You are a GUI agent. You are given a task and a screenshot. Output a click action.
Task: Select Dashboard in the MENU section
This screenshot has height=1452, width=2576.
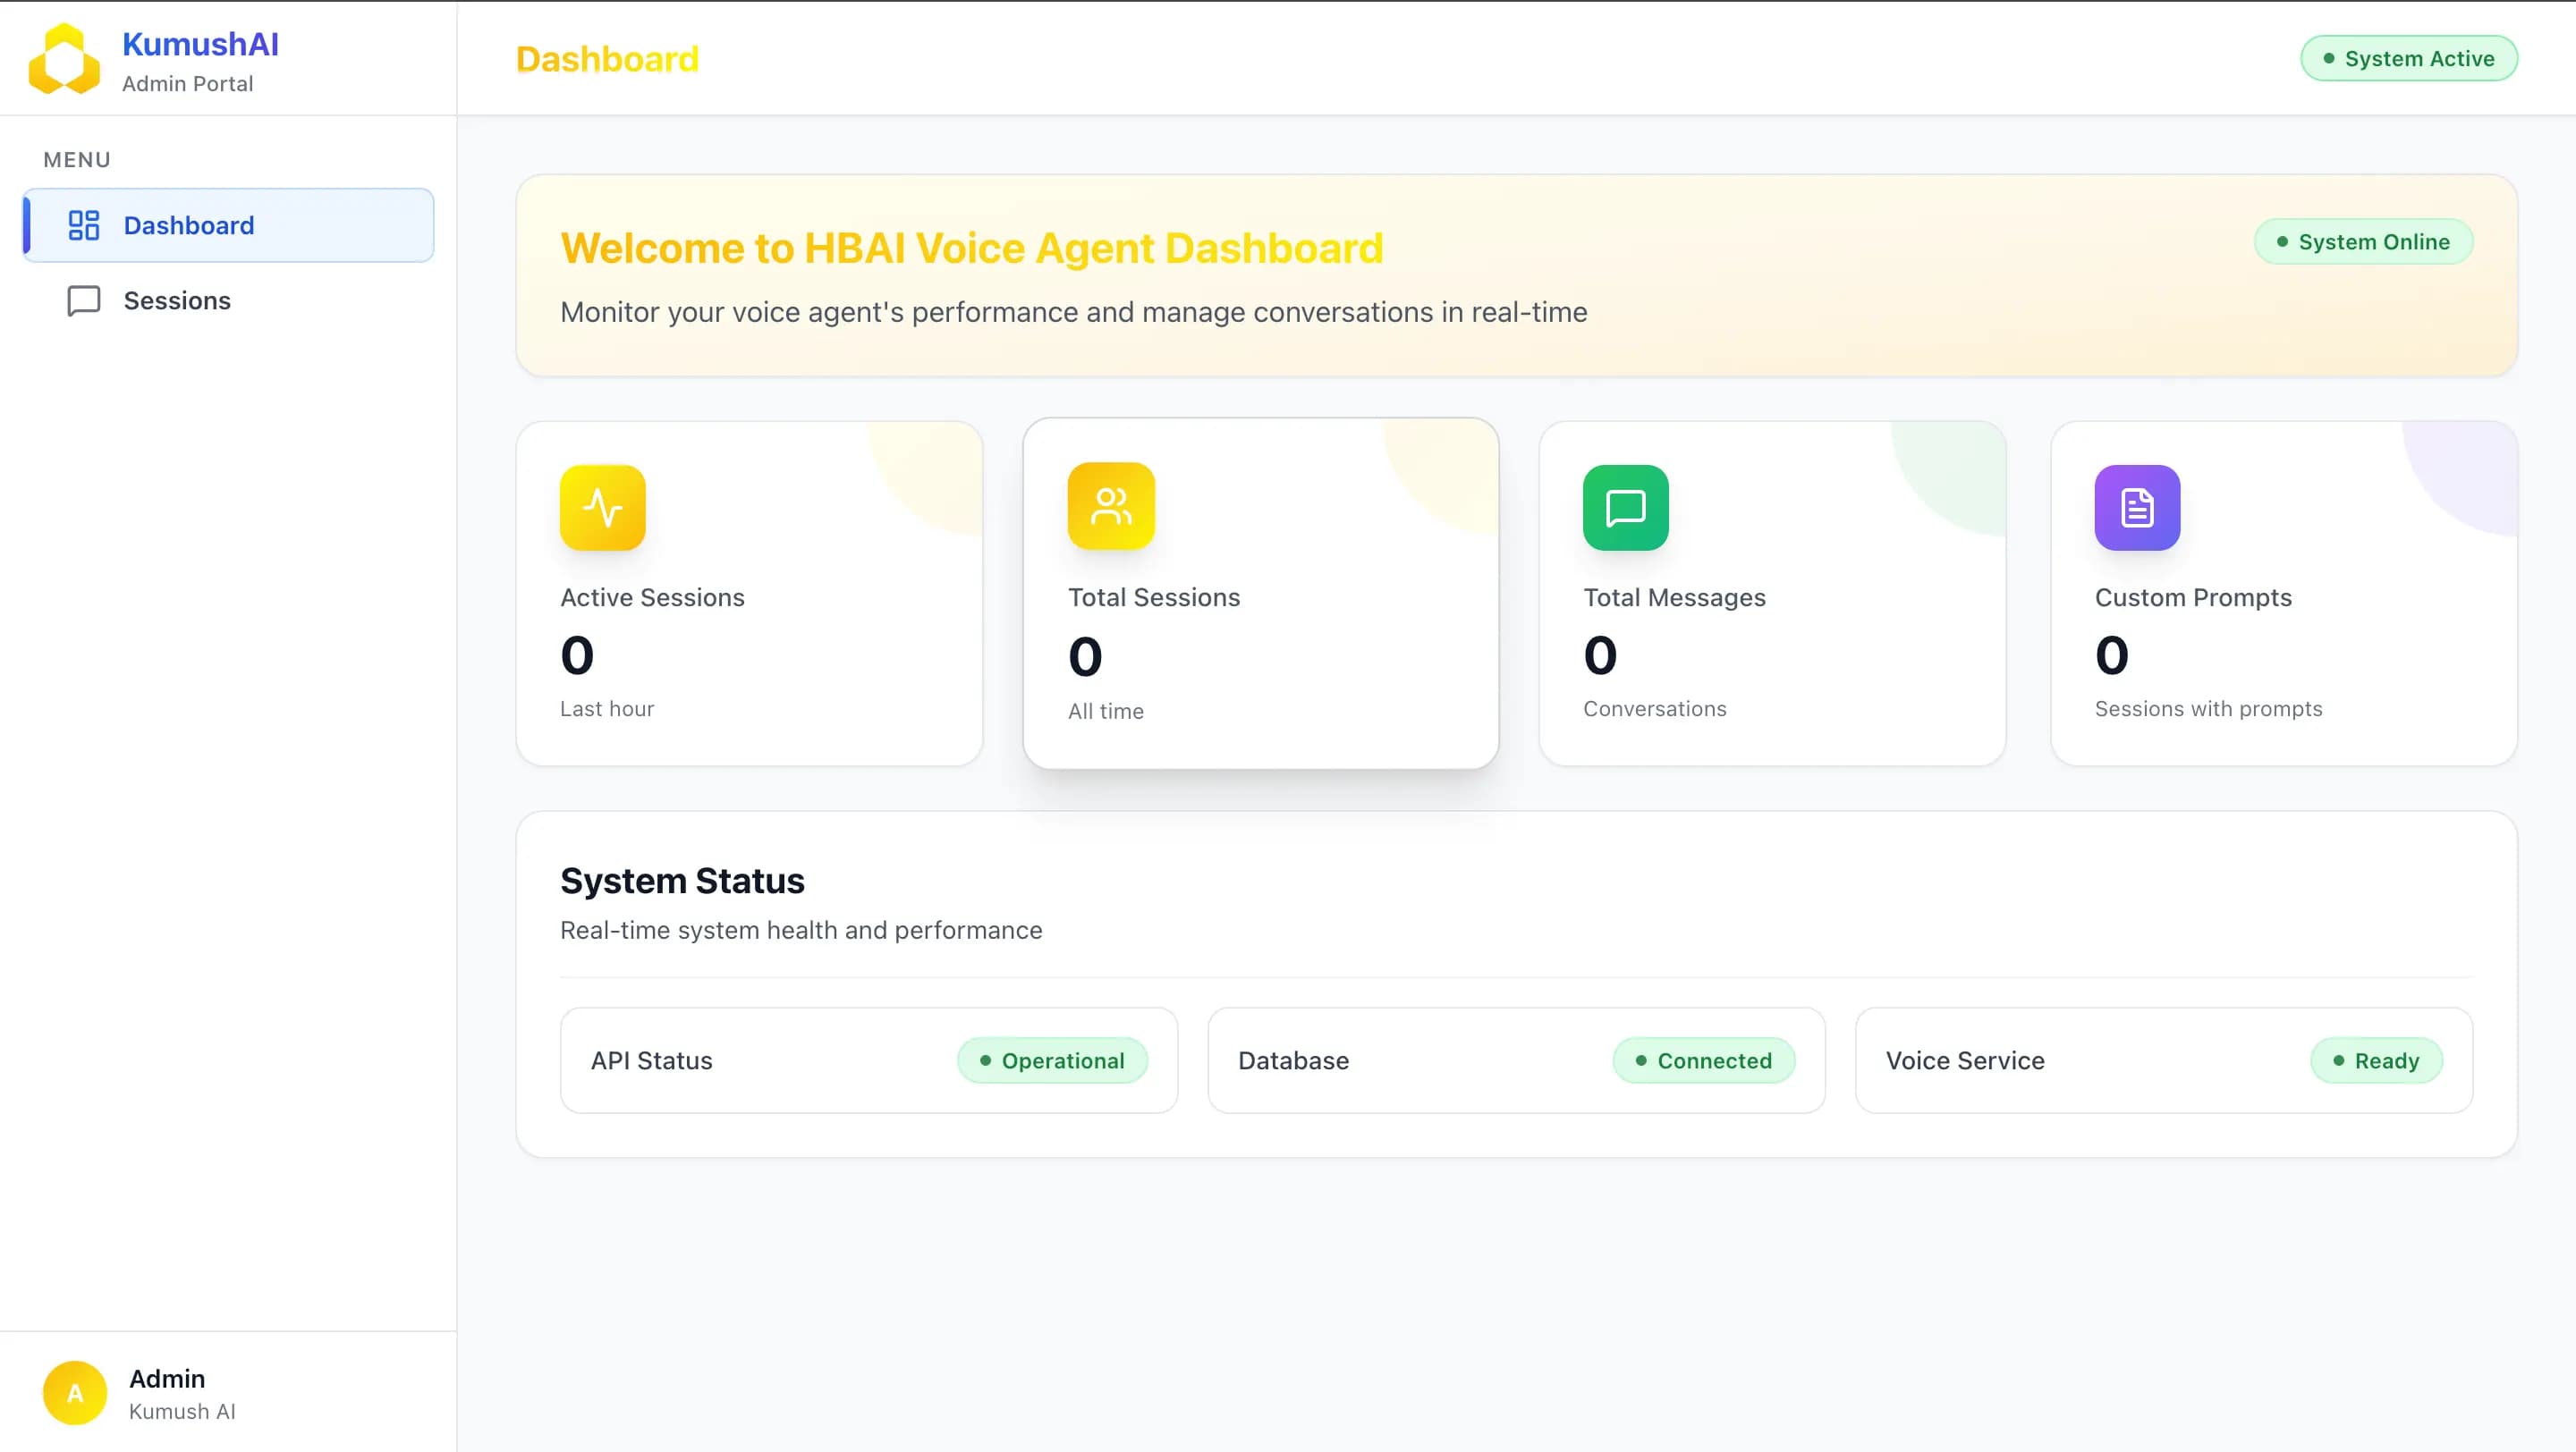(x=189, y=224)
